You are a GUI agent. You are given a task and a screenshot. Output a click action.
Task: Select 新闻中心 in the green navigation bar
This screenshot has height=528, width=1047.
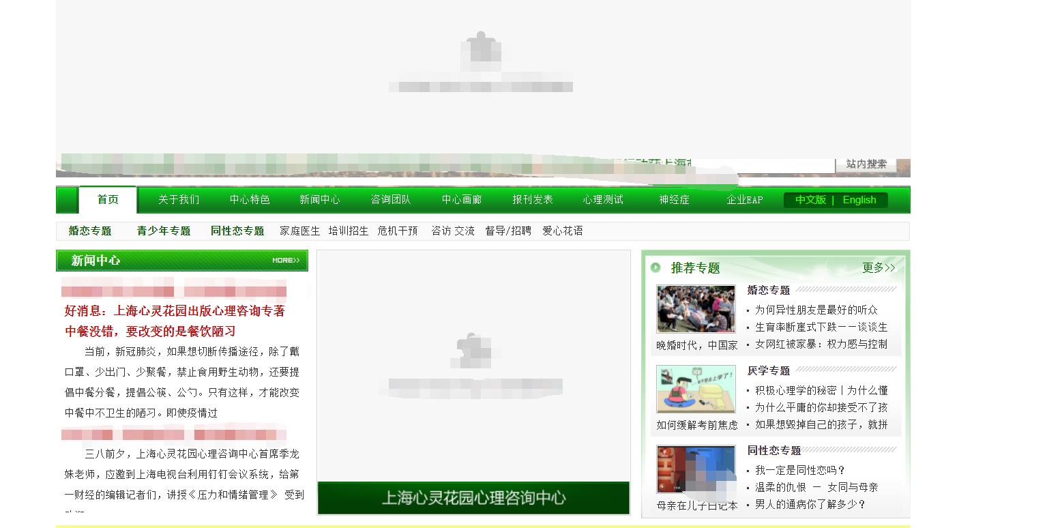(320, 200)
